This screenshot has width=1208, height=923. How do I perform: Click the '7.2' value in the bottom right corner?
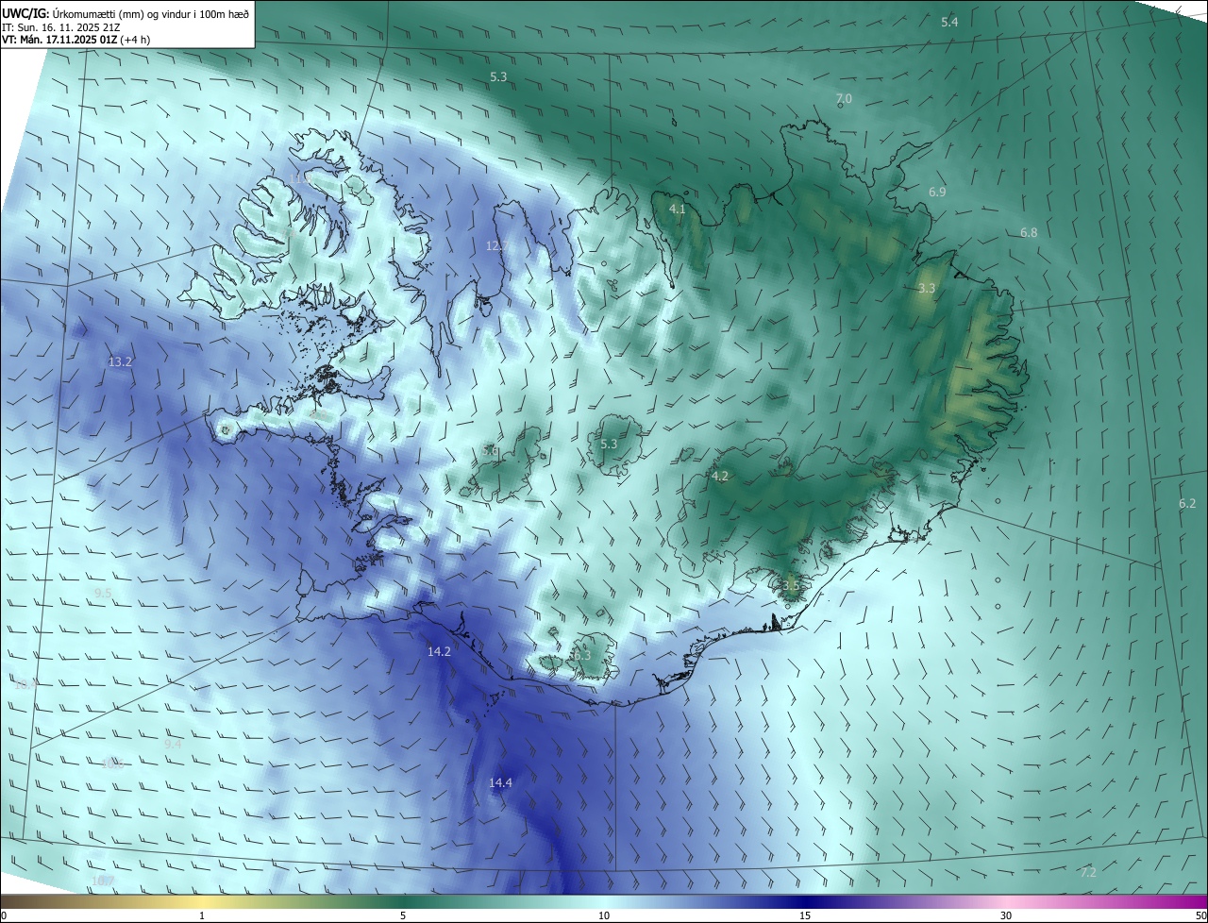click(x=1088, y=872)
